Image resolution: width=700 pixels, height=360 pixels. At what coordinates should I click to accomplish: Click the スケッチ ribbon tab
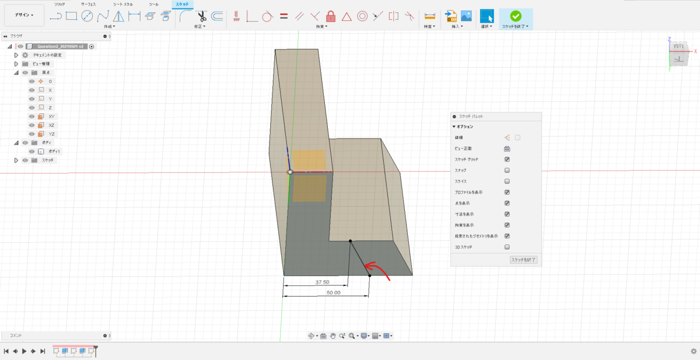[x=182, y=4]
